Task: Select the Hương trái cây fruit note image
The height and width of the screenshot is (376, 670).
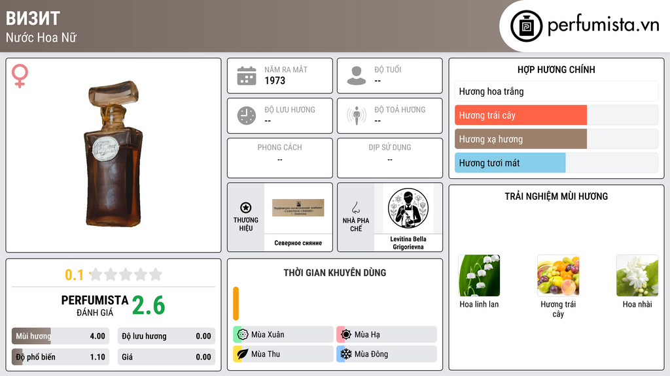Action: coord(558,275)
